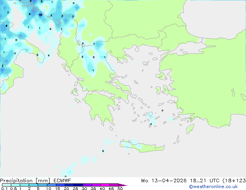The image size is (246, 190).
Task: Select the 10–15 mm blue legend swatch
Action: pyautogui.click(x=52, y=185)
